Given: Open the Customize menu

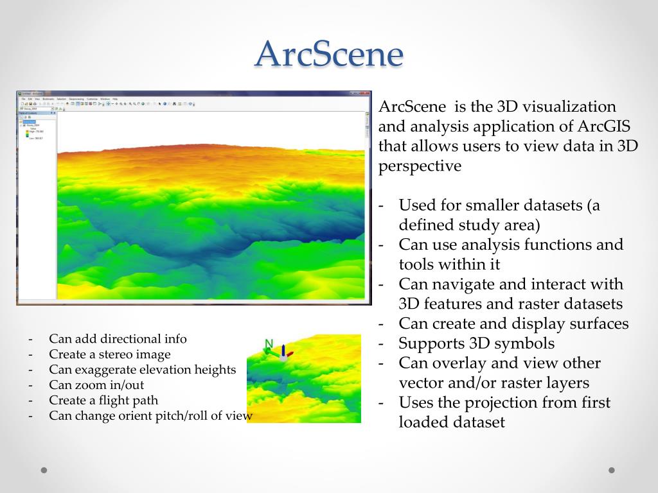Looking at the screenshot, I should coord(93,99).
